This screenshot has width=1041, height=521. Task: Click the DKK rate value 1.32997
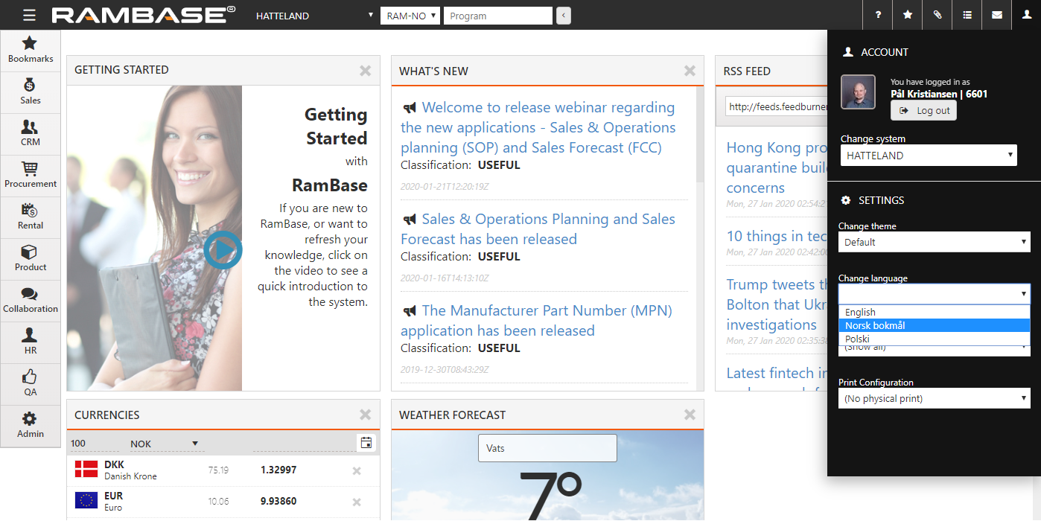tap(278, 470)
